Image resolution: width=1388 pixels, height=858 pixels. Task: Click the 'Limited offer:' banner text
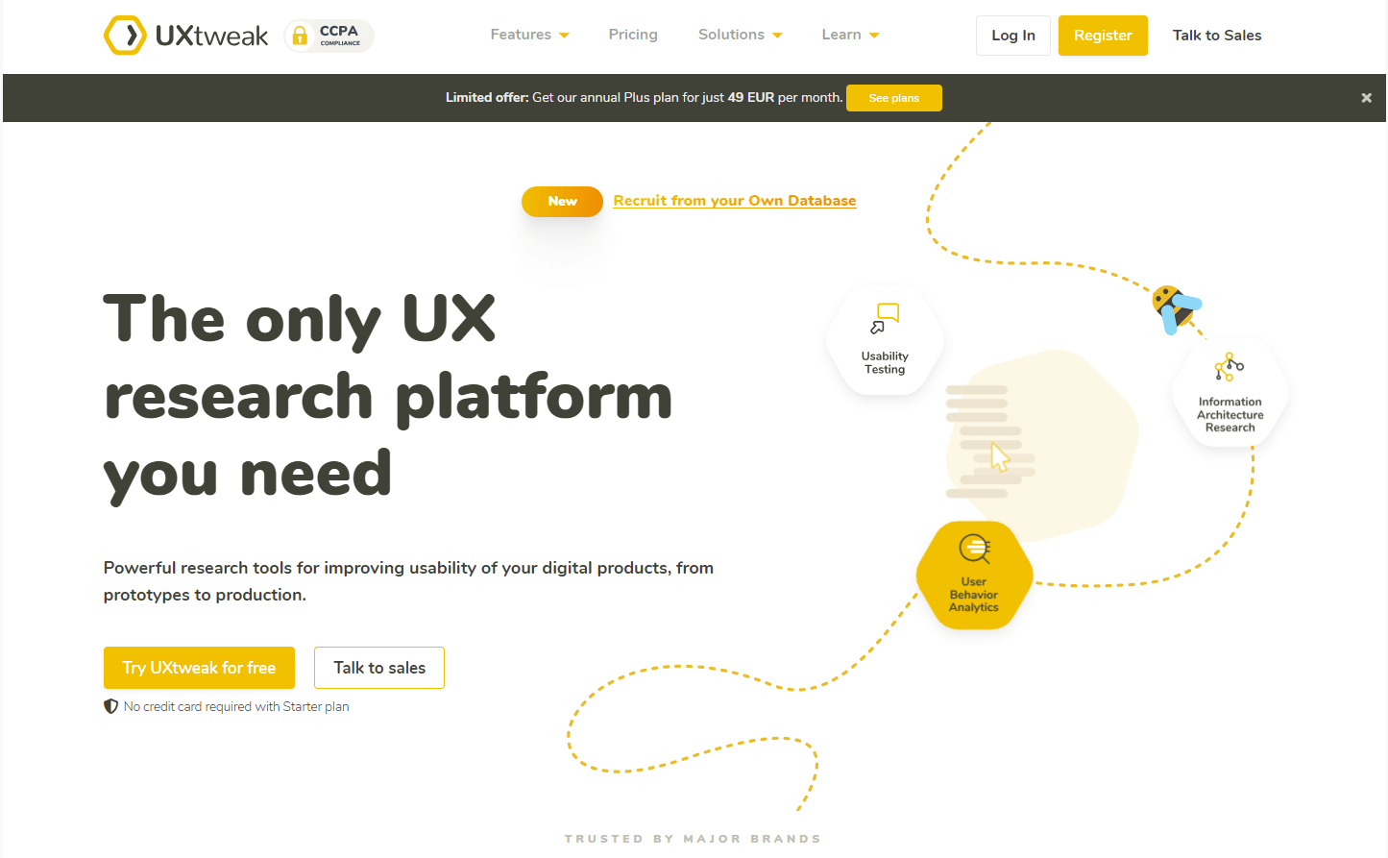(x=487, y=98)
